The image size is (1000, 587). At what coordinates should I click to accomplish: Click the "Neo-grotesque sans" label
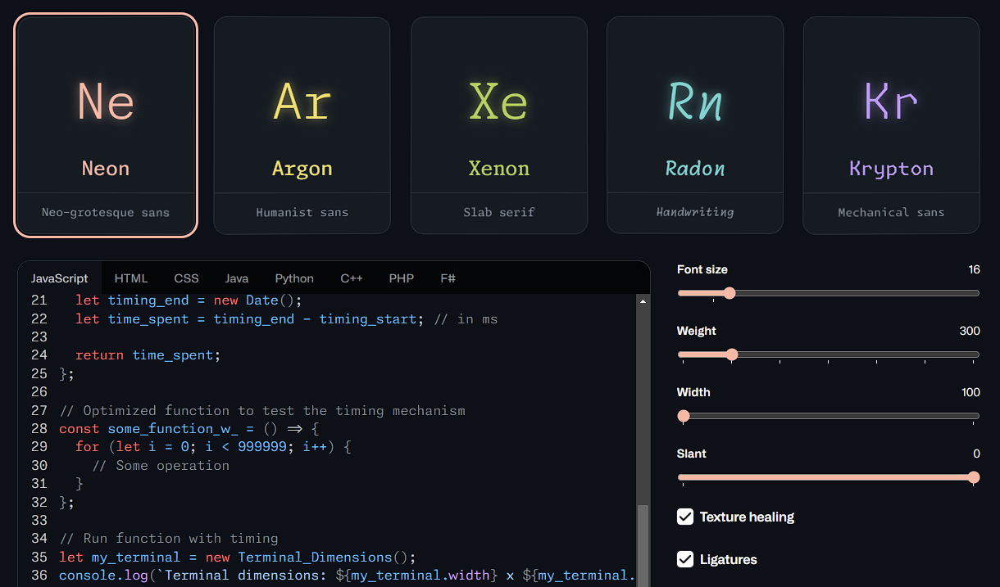(x=106, y=212)
